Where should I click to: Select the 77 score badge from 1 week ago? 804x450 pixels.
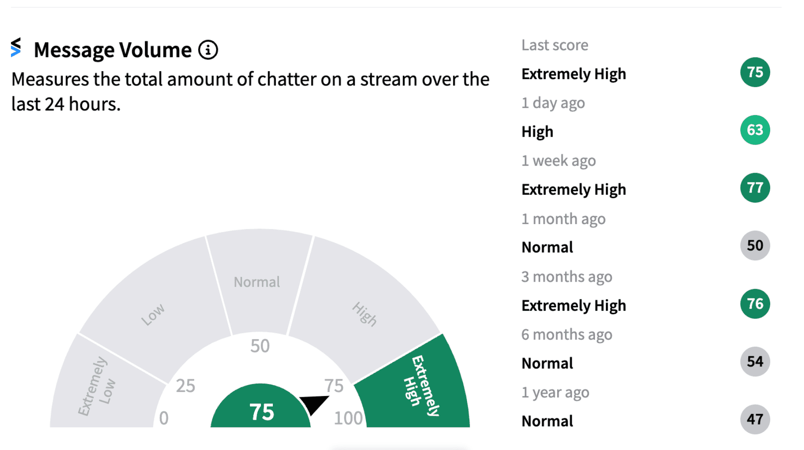tap(755, 188)
